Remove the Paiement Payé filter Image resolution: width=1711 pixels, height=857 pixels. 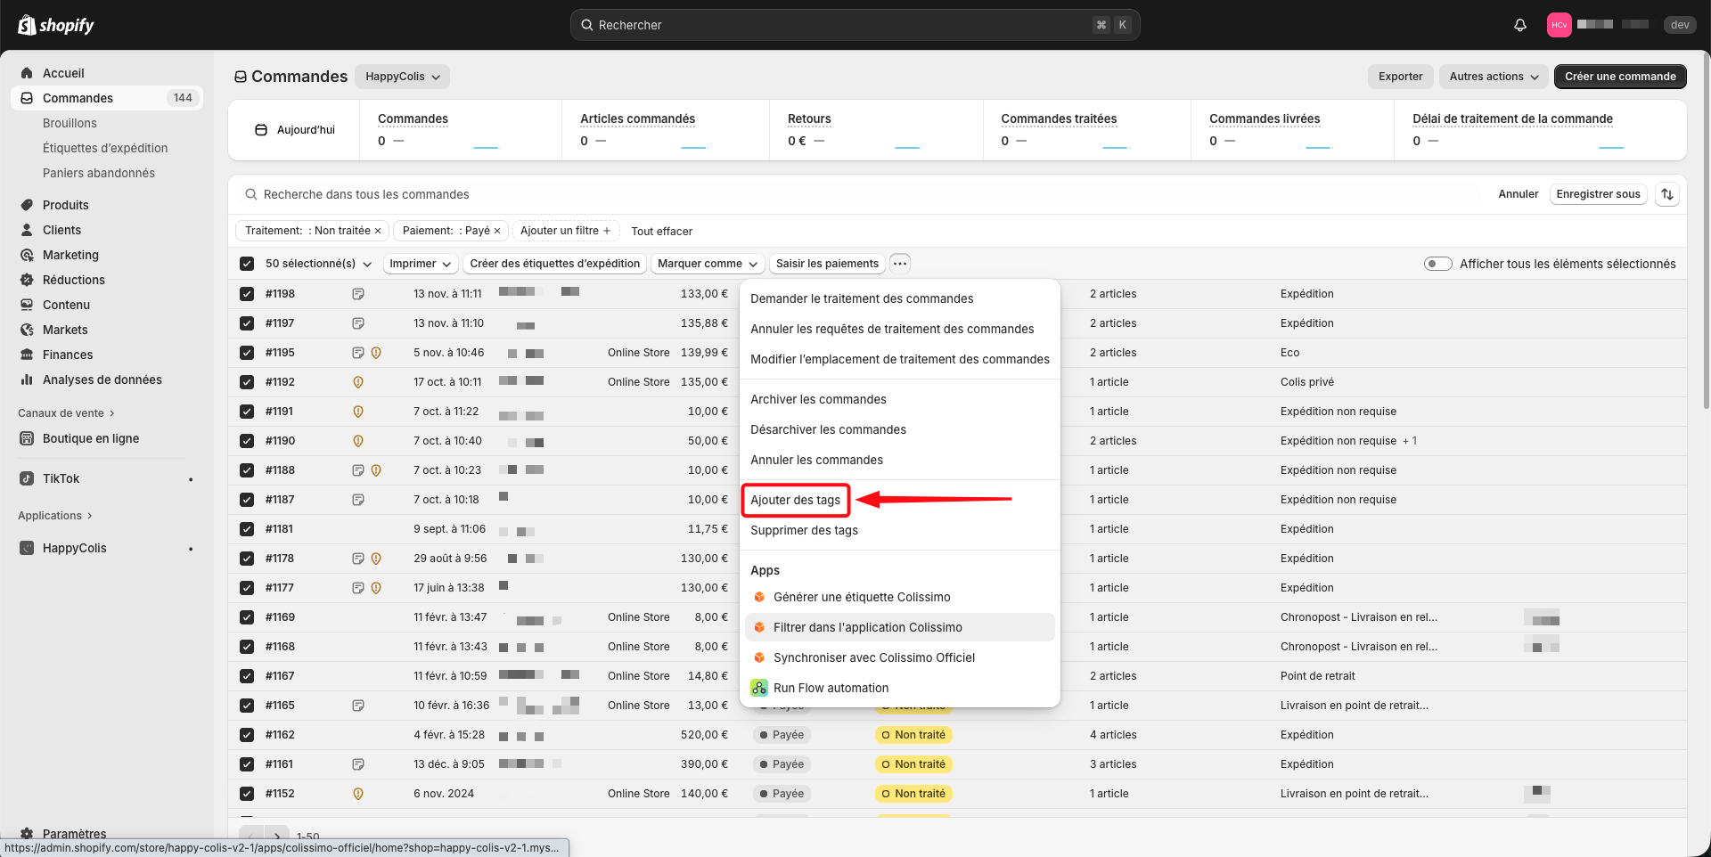[x=497, y=231]
